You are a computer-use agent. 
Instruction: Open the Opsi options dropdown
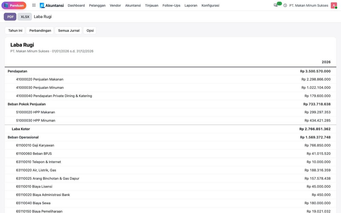click(90, 30)
